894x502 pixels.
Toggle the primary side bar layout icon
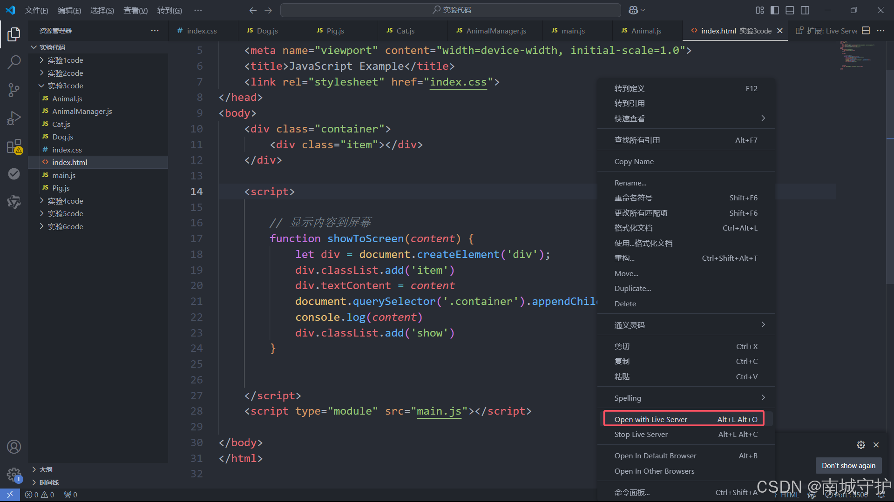coord(775,10)
